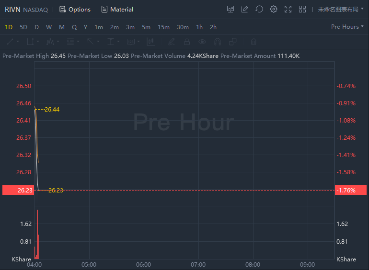Click the refresh chart icon
The height and width of the screenshot is (270, 369).
pos(259,9)
